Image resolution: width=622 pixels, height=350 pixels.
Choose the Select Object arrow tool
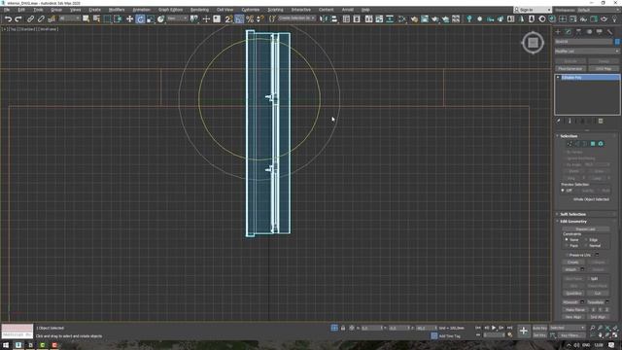coord(86,18)
